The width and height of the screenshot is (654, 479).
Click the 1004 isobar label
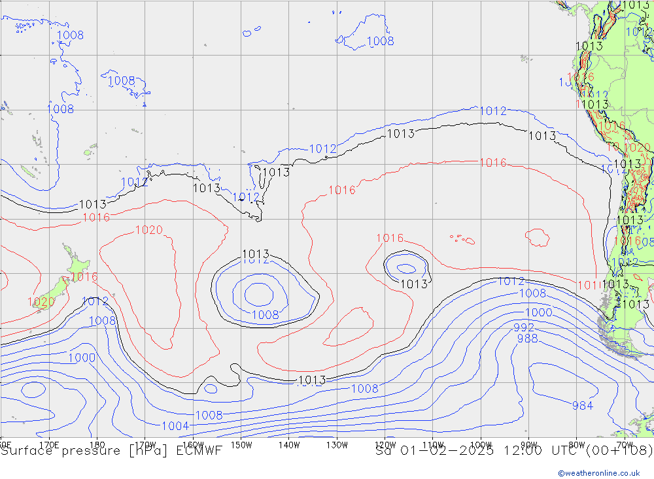coord(175,426)
